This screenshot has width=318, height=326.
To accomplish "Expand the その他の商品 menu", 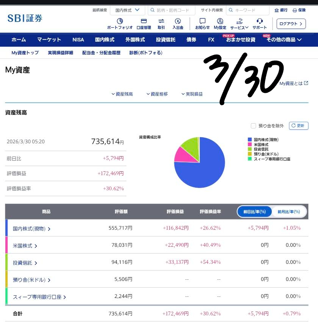I will [x=284, y=39].
